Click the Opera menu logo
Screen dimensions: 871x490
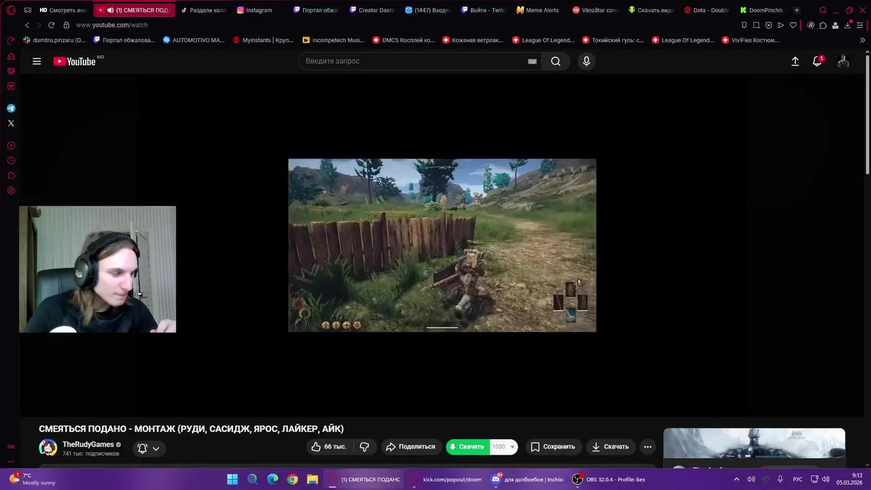point(11,10)
